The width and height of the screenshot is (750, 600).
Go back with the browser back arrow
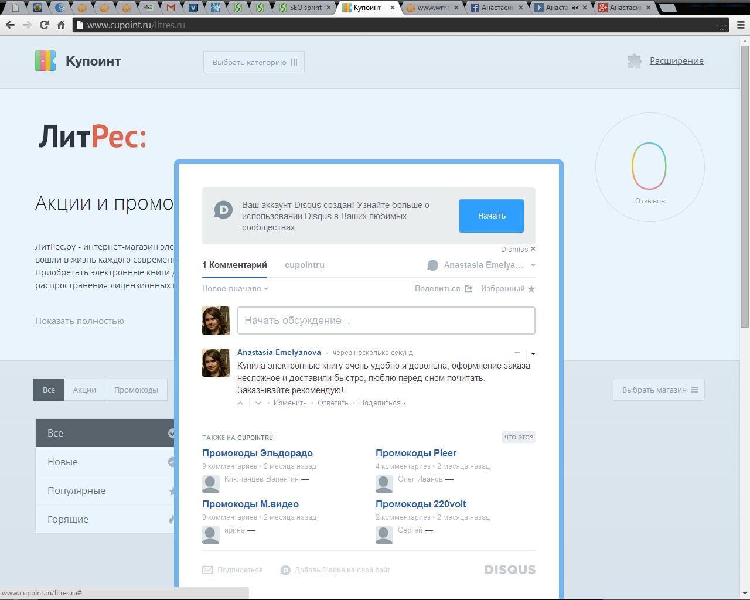coord(10,25)
